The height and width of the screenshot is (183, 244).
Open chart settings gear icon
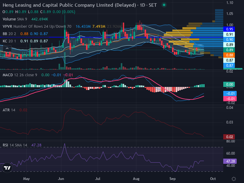coord(234,179)
